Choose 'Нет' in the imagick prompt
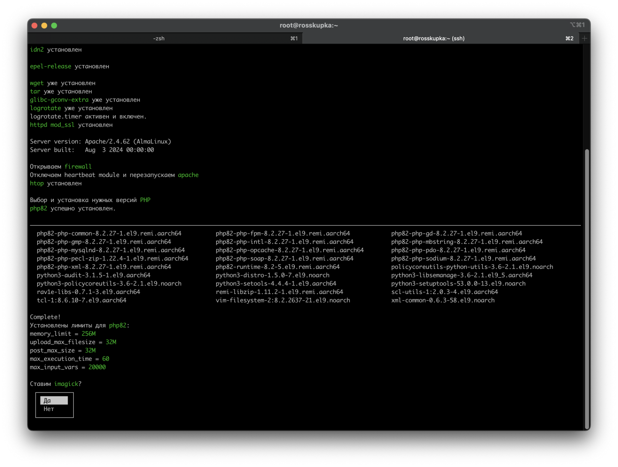 click(x=49, y=409)
